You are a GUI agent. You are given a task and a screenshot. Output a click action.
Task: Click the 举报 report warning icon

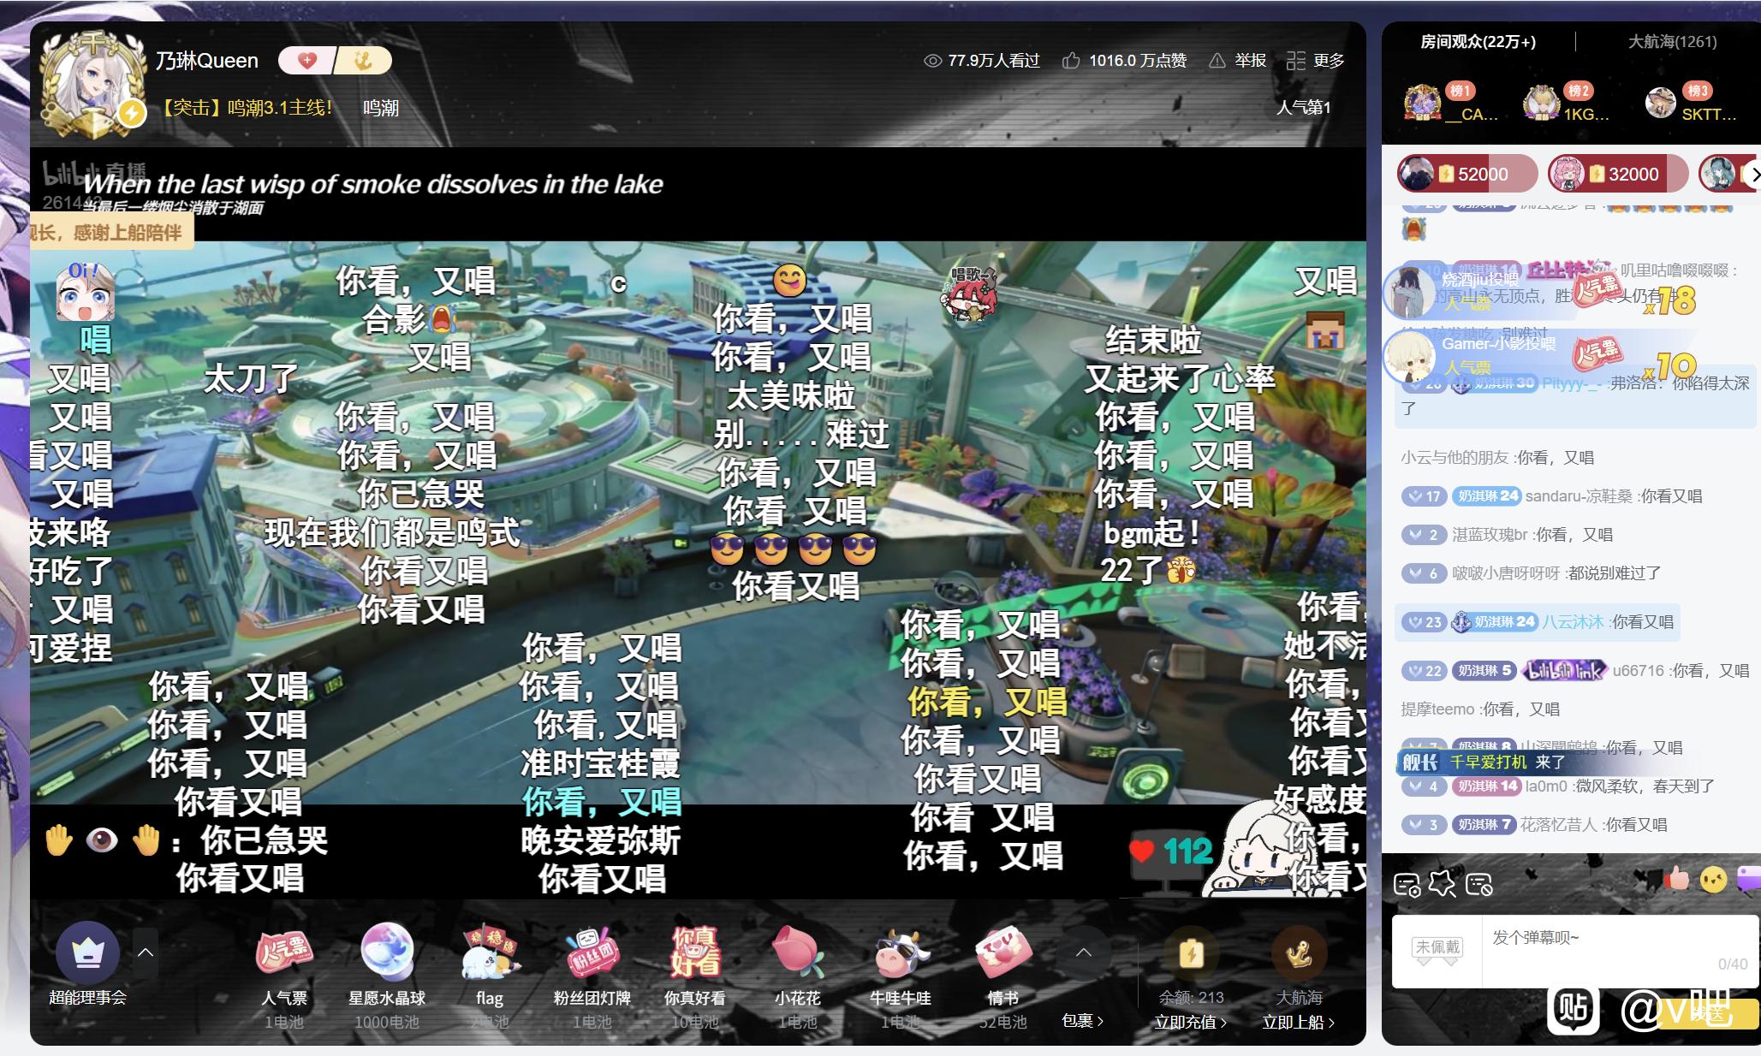coord(1217,61)
